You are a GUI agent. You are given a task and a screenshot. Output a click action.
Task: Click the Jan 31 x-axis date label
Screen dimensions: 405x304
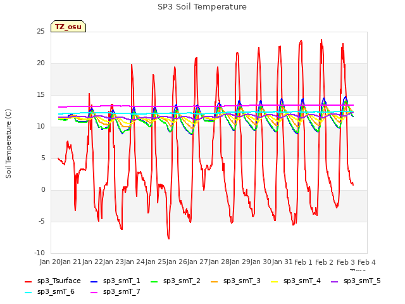click(282, 262)
